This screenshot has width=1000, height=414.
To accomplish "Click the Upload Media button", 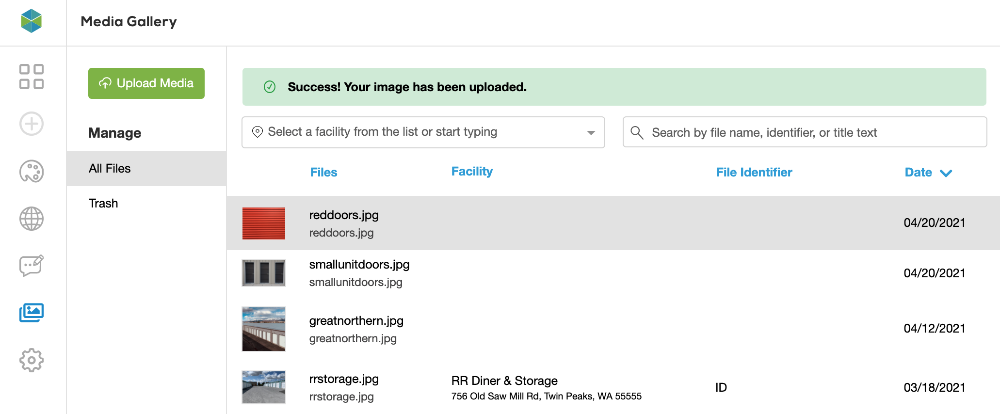I will (x=146, y=83).
